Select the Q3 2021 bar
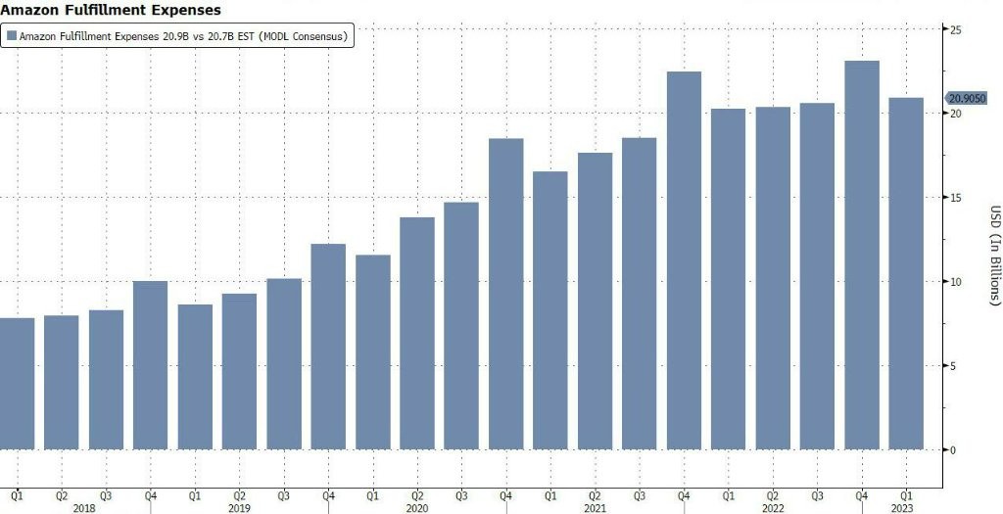1003x514 pixels. pyautogui.click(x=639, y=294)
